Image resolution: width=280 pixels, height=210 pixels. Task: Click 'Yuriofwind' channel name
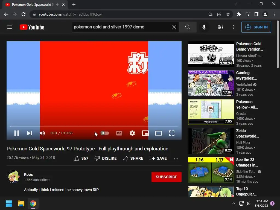tap(244, 85)
